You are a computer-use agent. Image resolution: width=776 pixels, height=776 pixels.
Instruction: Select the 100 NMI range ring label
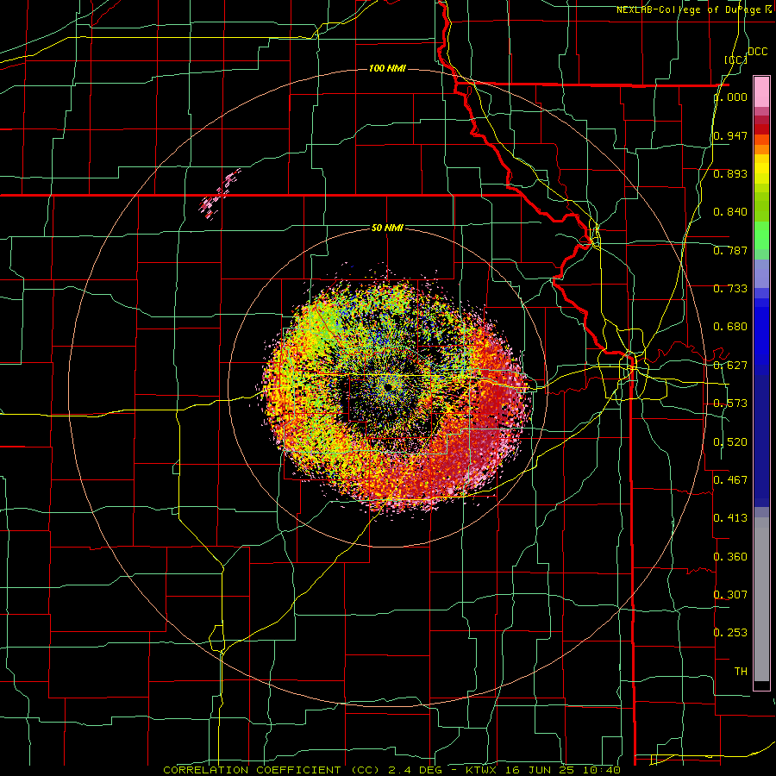387,68
